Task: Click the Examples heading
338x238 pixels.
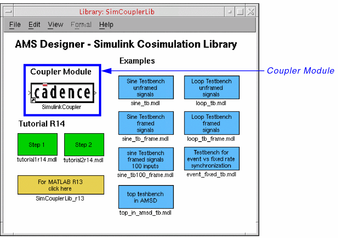Action: [x=137, y=61]
